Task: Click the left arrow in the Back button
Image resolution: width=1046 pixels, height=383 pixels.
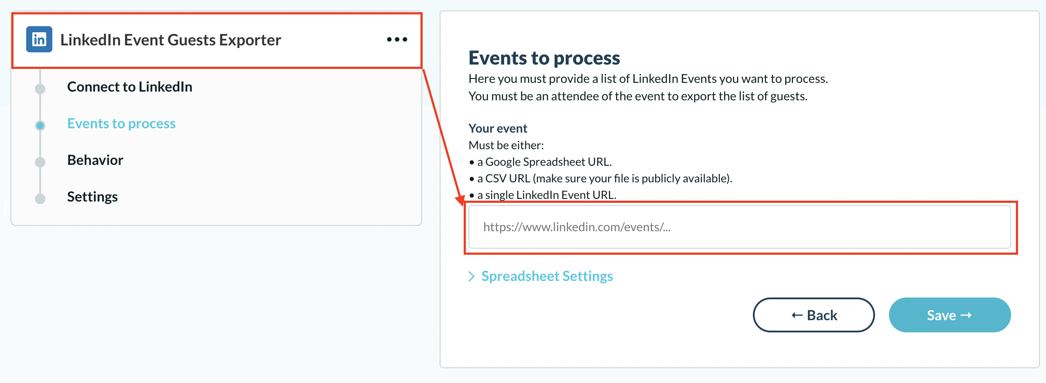Action: pyautogui.click(x=797, y=315)
